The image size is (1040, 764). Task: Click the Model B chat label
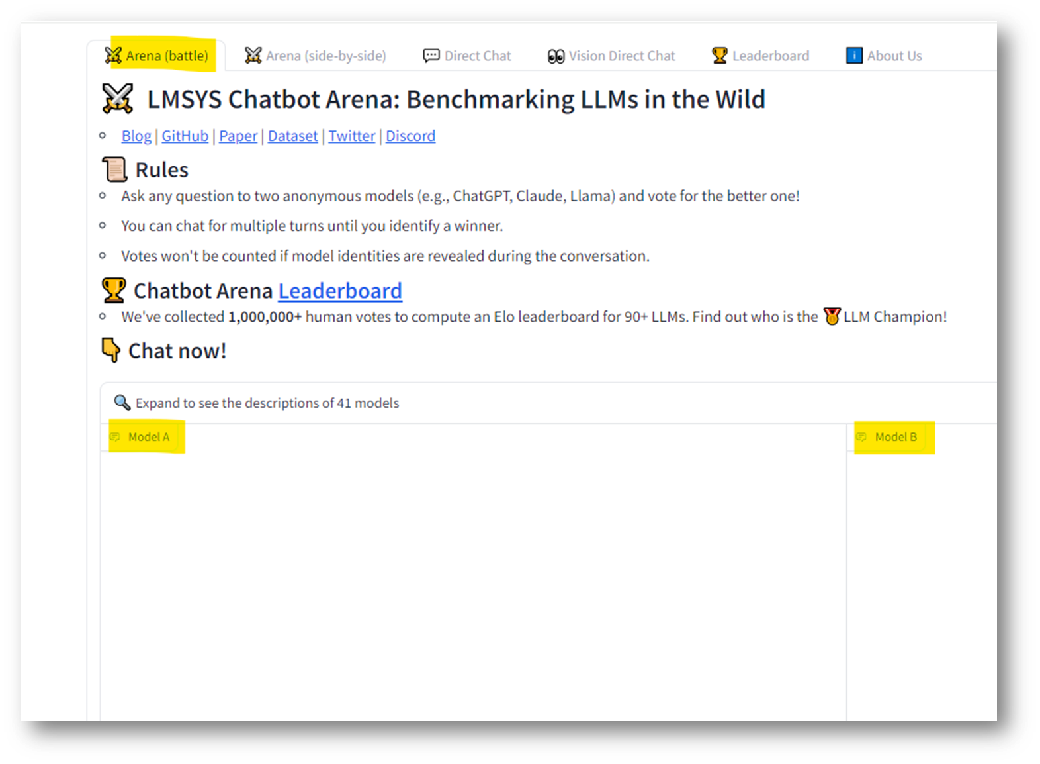point(896,437)
